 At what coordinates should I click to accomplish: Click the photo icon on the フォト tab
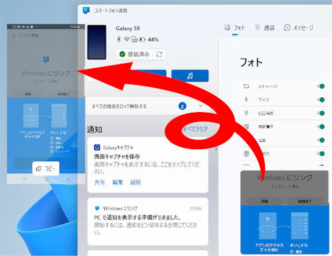tap(227, 28)
